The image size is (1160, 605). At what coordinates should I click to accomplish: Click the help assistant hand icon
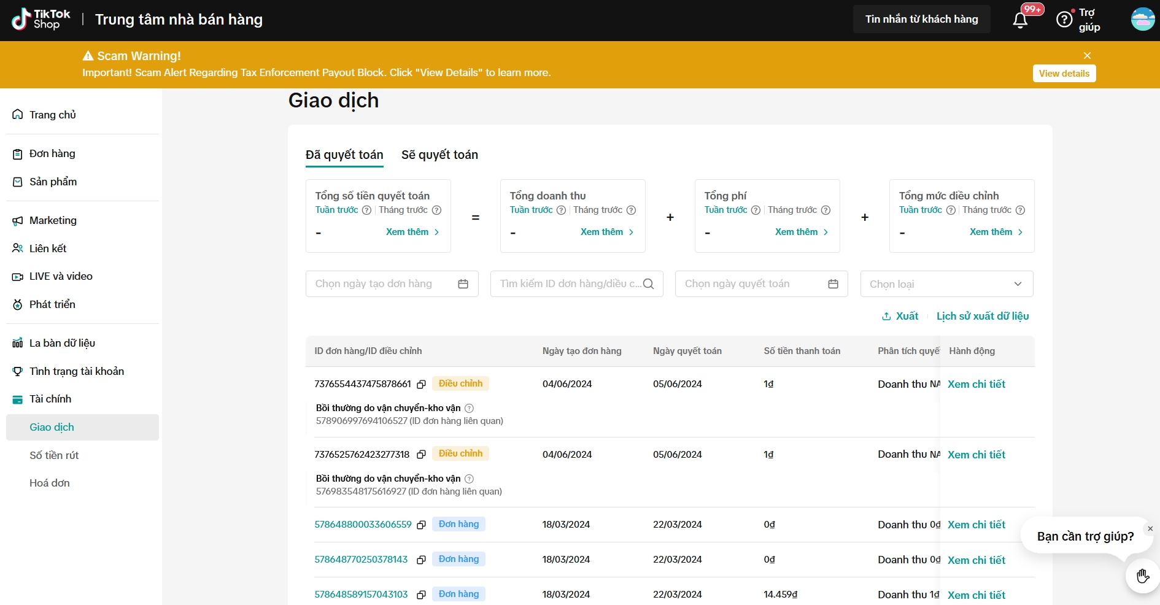coord(1142,576)
